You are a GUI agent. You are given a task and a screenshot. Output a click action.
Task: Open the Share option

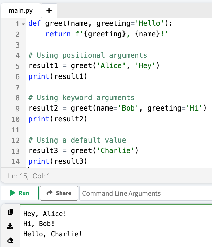coord(59,193)
